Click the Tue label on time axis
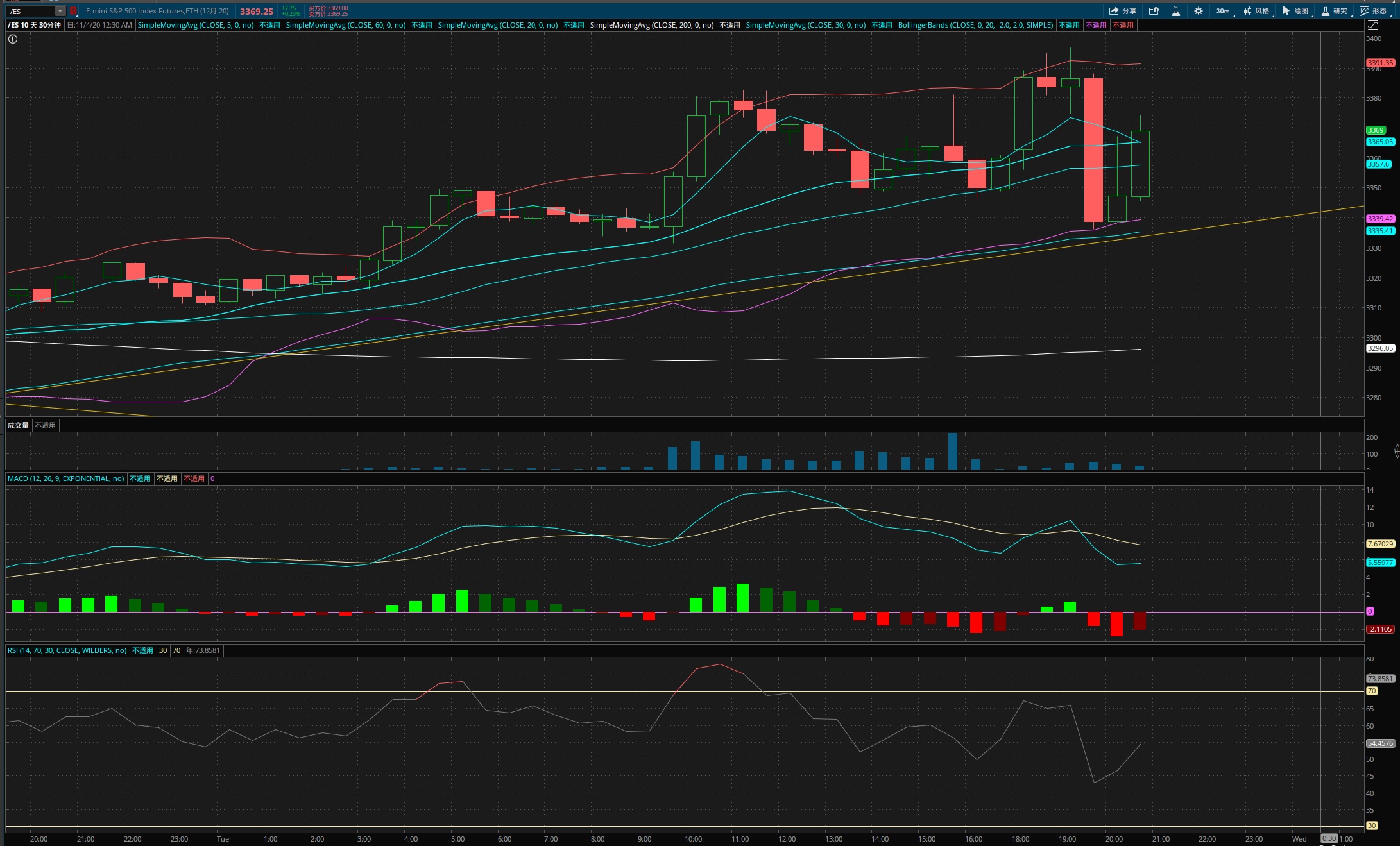 coord(223,838)
